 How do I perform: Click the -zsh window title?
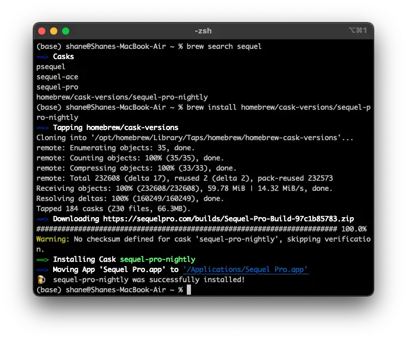point(203,31)
